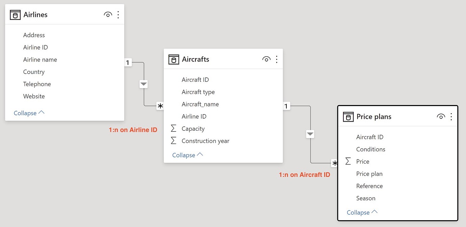Image resolution: width=466 pixels, height=227 pixels.
Task: Toggle visibility eye of Airlines table
Action: 108,15
